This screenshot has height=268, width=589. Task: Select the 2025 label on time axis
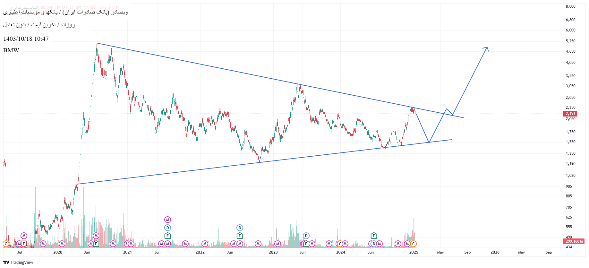click(x=414, y=252)
